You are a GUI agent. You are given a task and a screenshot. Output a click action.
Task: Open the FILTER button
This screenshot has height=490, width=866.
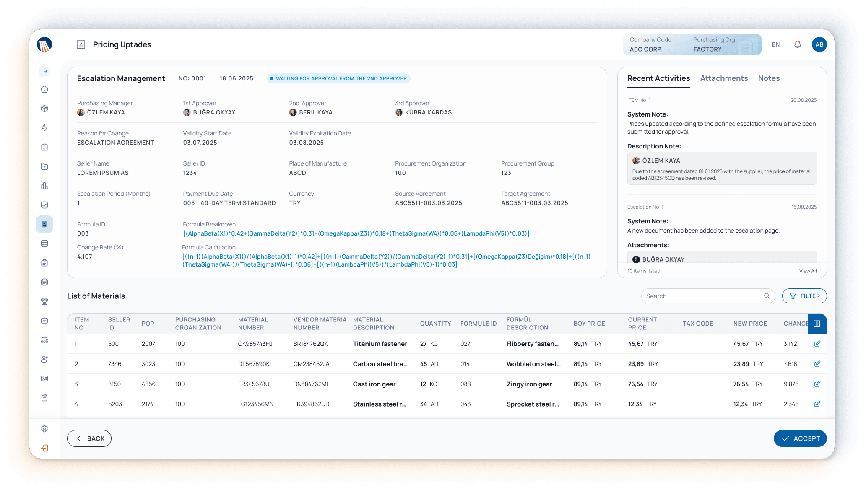pyautogui.click(x=804, y=296)
